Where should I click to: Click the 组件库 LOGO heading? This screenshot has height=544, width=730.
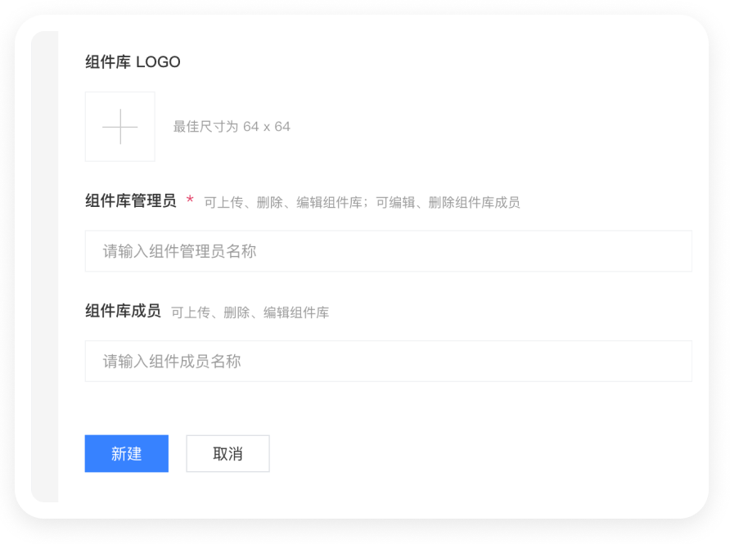point(133,62)
